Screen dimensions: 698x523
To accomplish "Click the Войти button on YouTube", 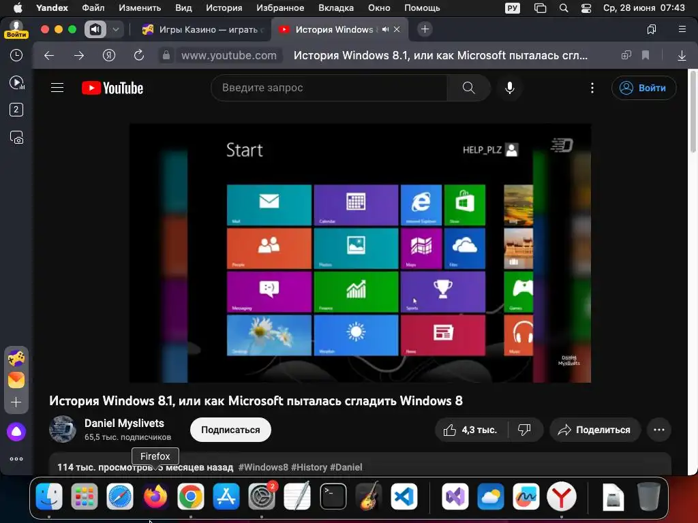I will (x=643, y=88).
